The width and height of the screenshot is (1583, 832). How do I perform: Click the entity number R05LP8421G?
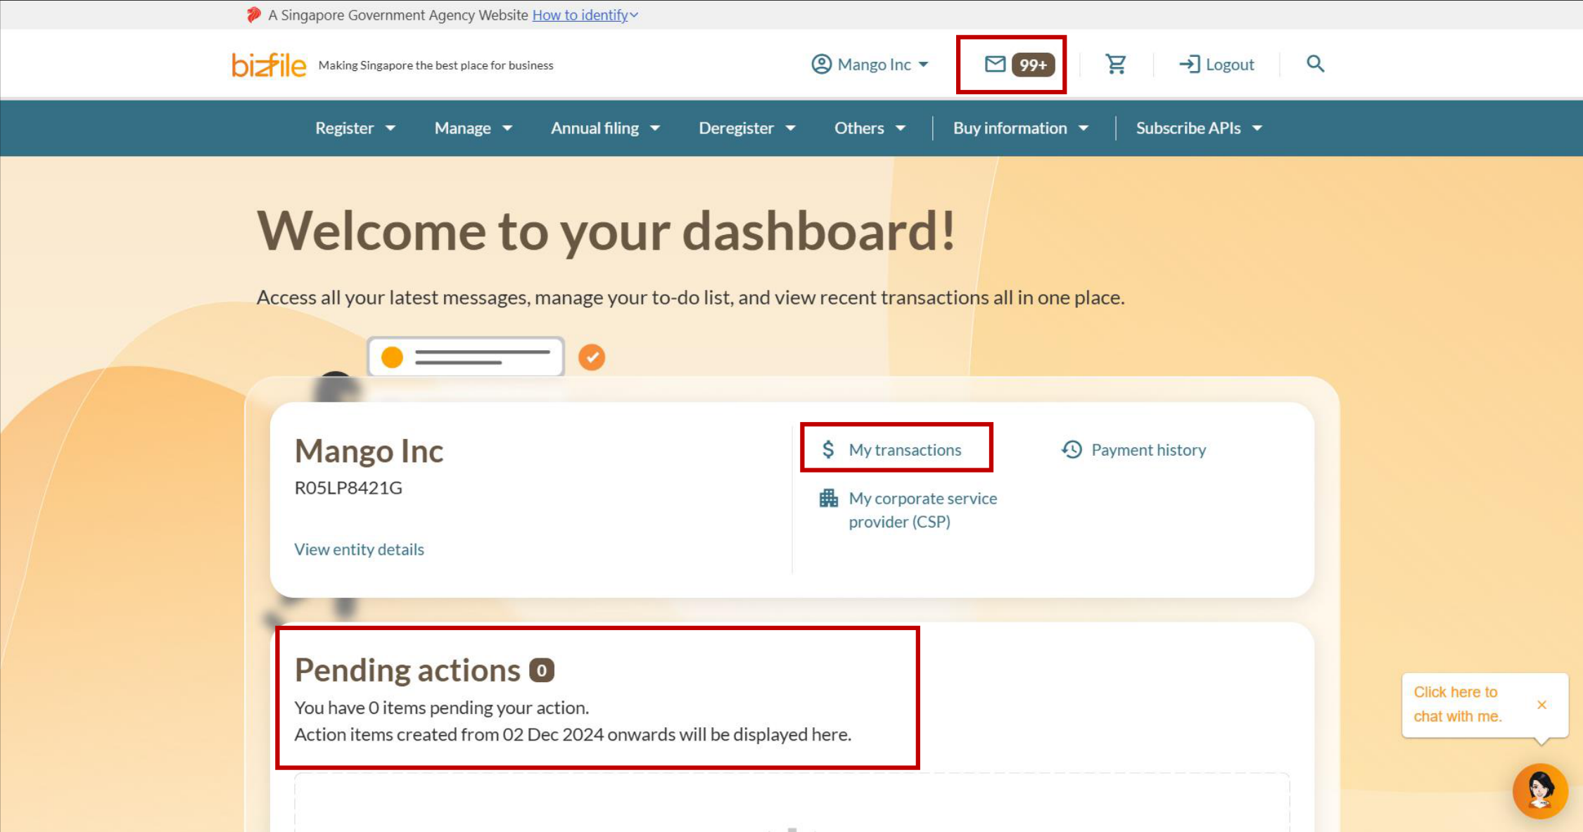pyautogui.click(x=348, y=487)
